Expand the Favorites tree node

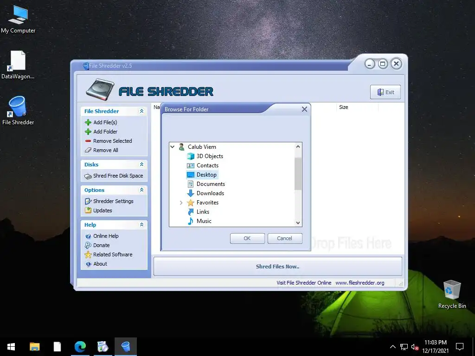coord(181,203)
